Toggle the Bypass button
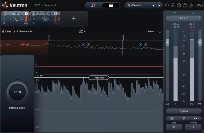The image size is (204, 133). click(x=184, y=111)
